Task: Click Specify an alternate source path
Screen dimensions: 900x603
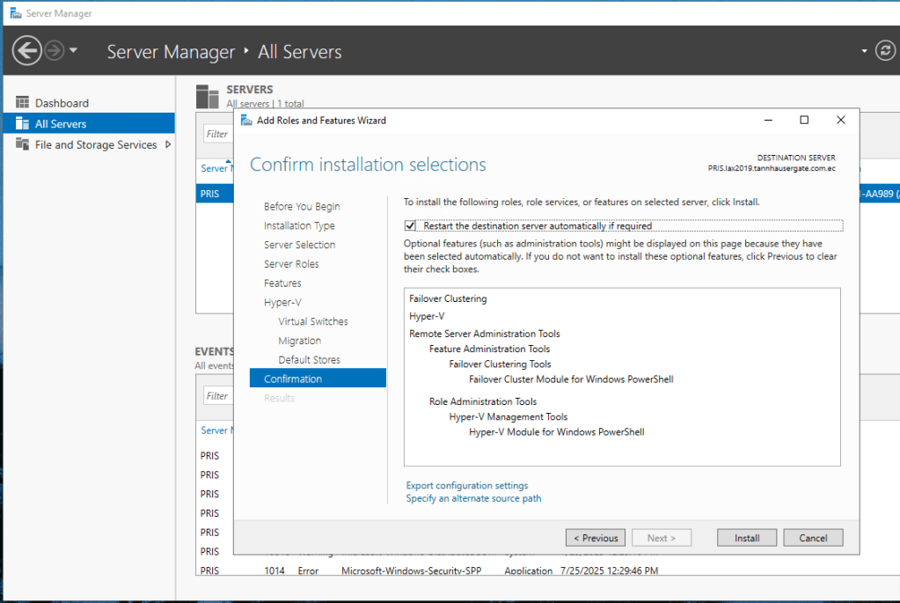Action: 473,498
